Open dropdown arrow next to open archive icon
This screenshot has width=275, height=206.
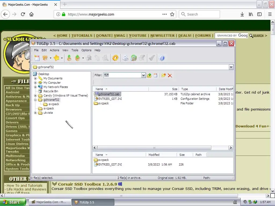pyautogui.click(x=50, y=58)
